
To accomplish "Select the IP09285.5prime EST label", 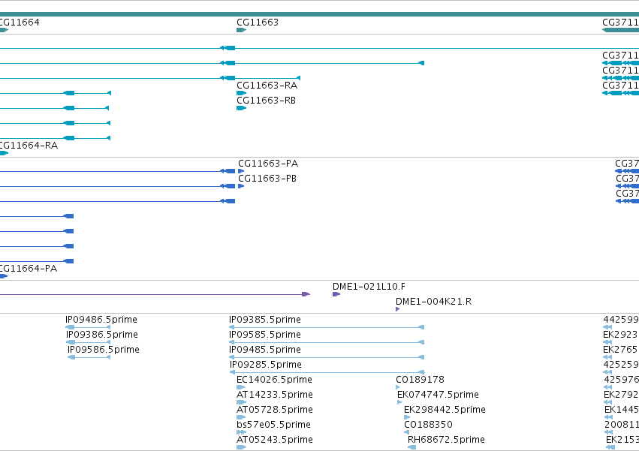I will tap(266, 365).
